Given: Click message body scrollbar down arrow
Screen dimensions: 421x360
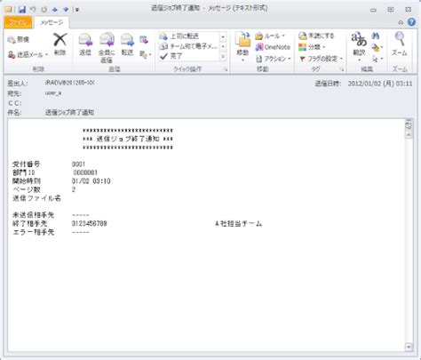Looking at the screenshot, I should click(x=409, y=347).
